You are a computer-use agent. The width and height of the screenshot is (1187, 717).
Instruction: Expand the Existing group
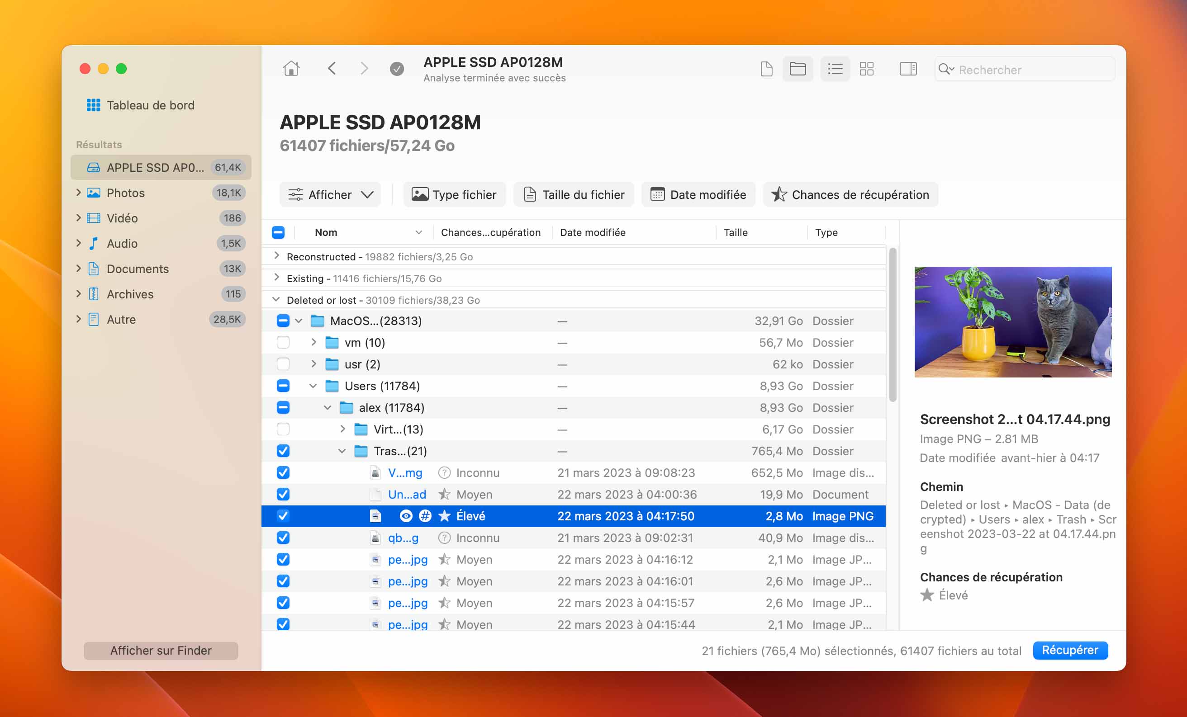point(276,278)
